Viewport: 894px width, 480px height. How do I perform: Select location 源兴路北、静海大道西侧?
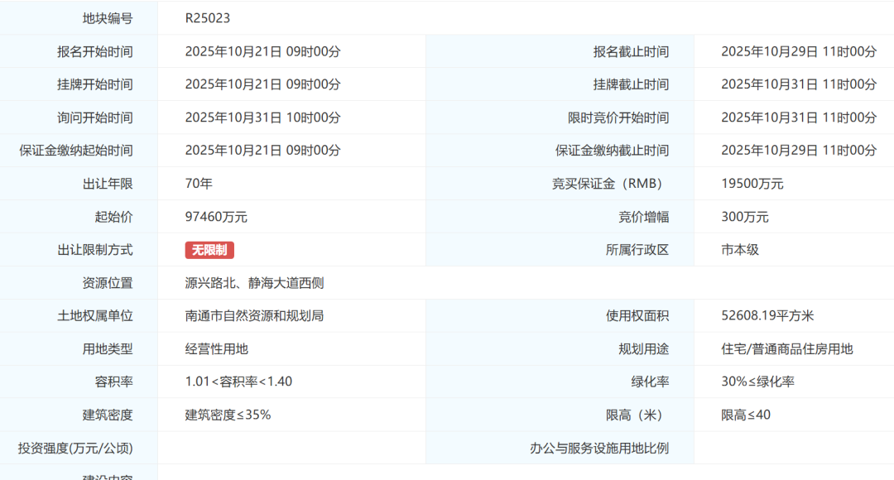click(254, 283)
